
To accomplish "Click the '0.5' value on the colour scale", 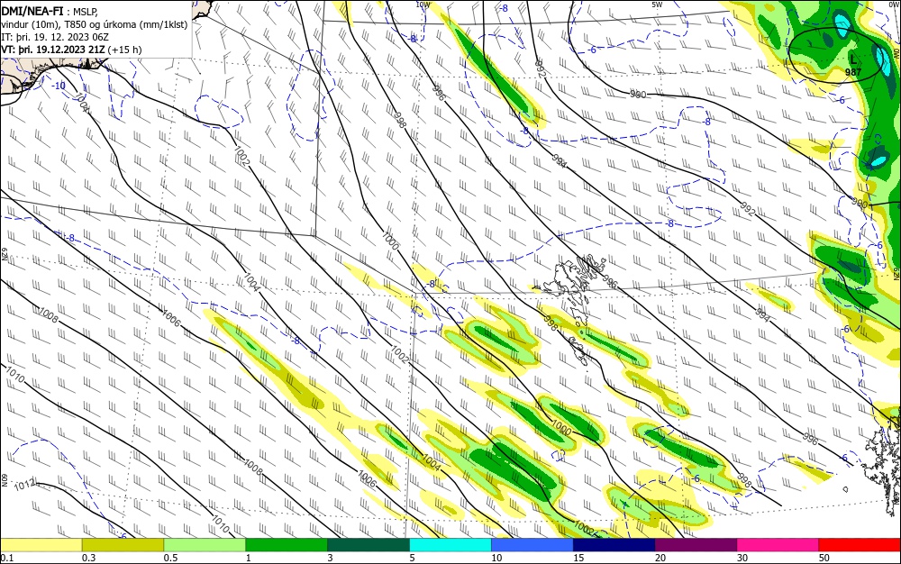I will tap(170, 558).
